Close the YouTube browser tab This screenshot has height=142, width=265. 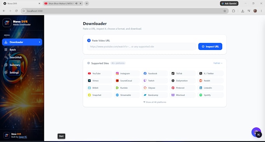pyautogui.click(x=80, y=4)
